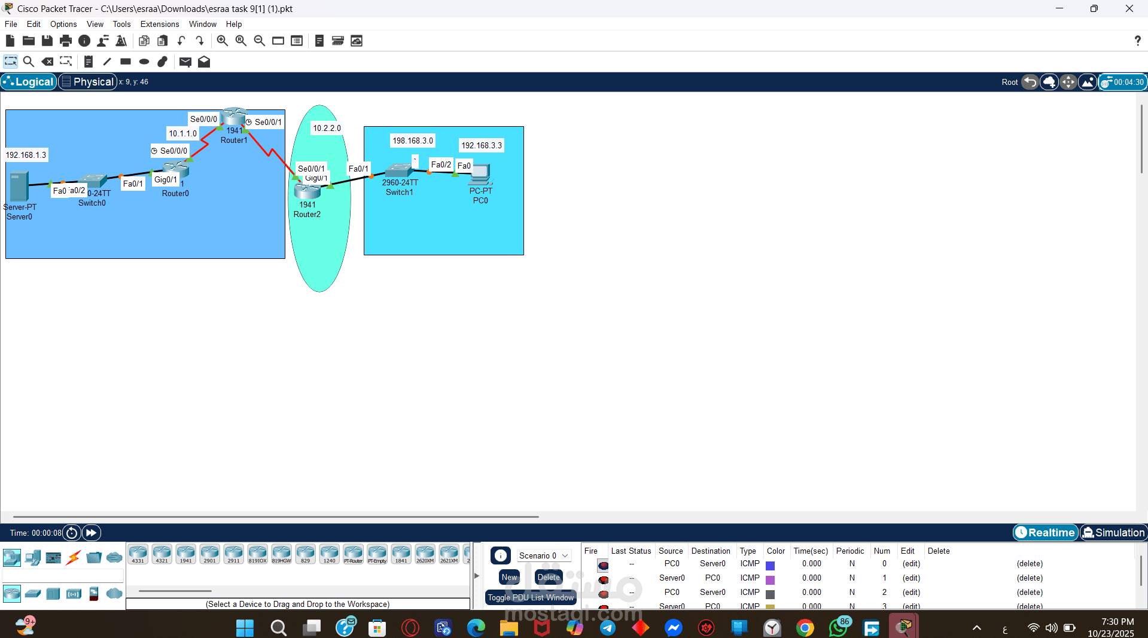Click the New file toolbar icon
Image resolution: width=1148 pixels, height=638 pixels.
point(10,41)
